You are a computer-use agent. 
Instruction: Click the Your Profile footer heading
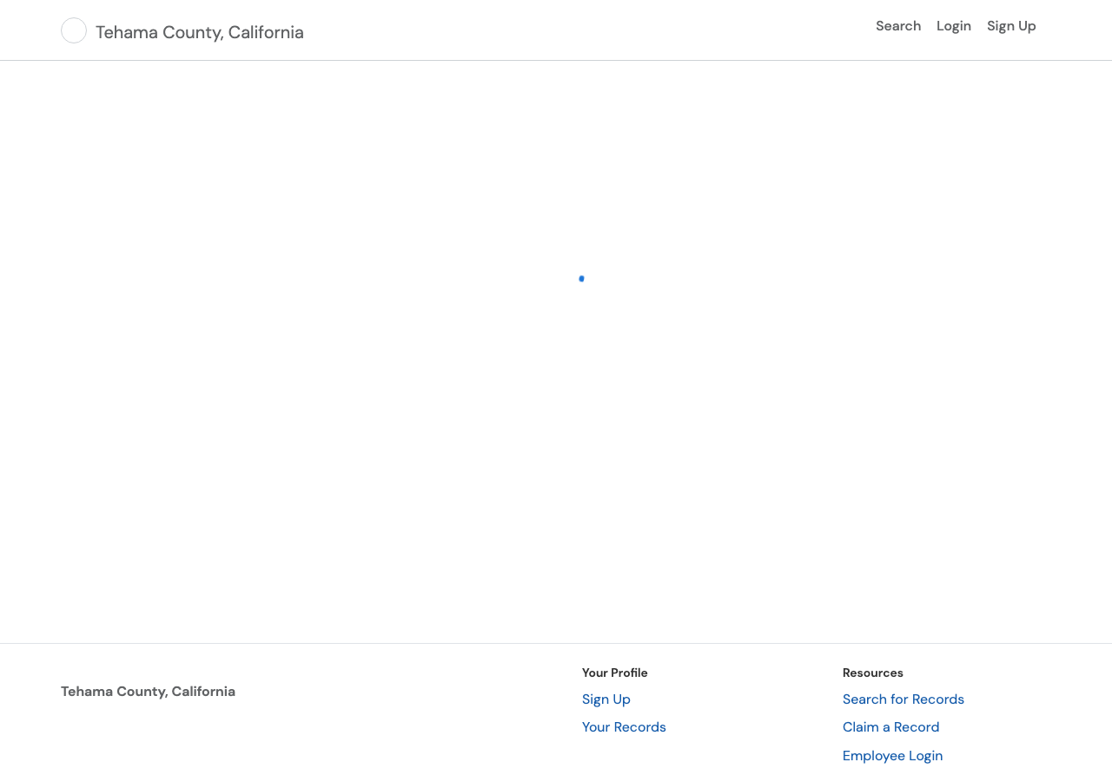[x=615, y=673]
